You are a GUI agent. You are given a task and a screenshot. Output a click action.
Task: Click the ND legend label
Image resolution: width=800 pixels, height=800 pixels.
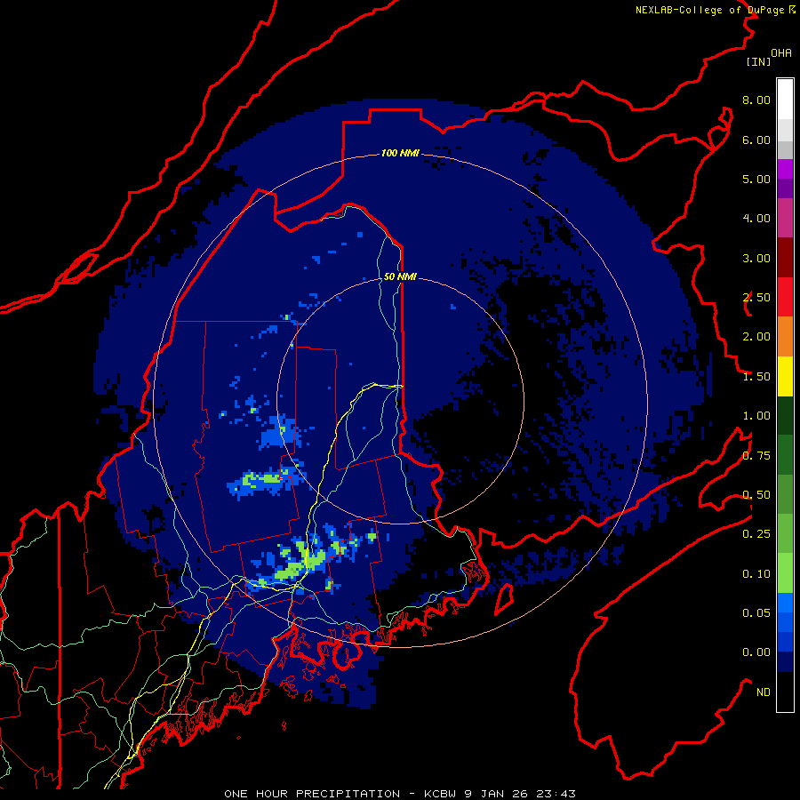(764, 692)
